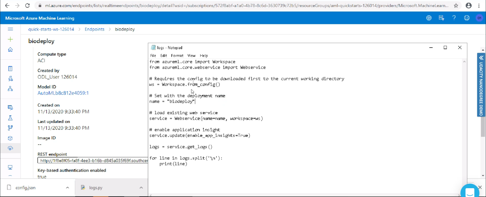Image resolution: width=486 pixels, height=197 pixels.
Task: Click the Workspace.from_config() line in Notepad
Action: point(185,85)
